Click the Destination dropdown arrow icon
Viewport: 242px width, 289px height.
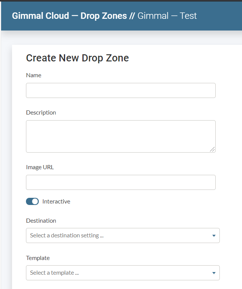click(214, 236)
